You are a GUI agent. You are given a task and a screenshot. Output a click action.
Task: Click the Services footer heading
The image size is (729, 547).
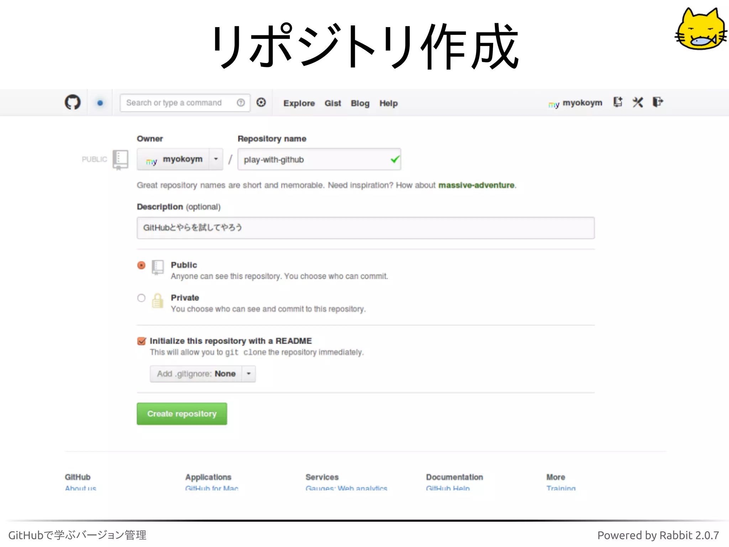click(x=322, y=477)
